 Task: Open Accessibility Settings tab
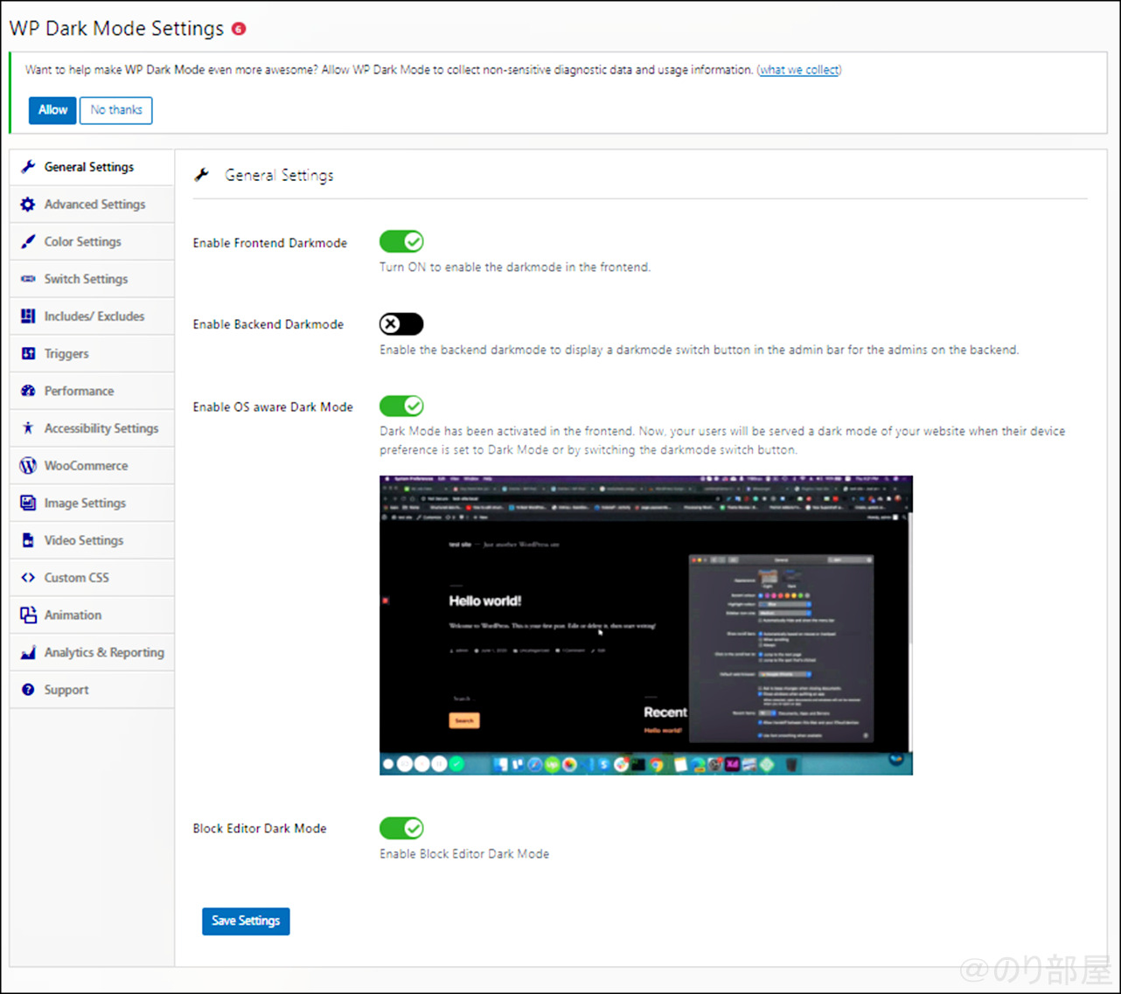(92, 428)
